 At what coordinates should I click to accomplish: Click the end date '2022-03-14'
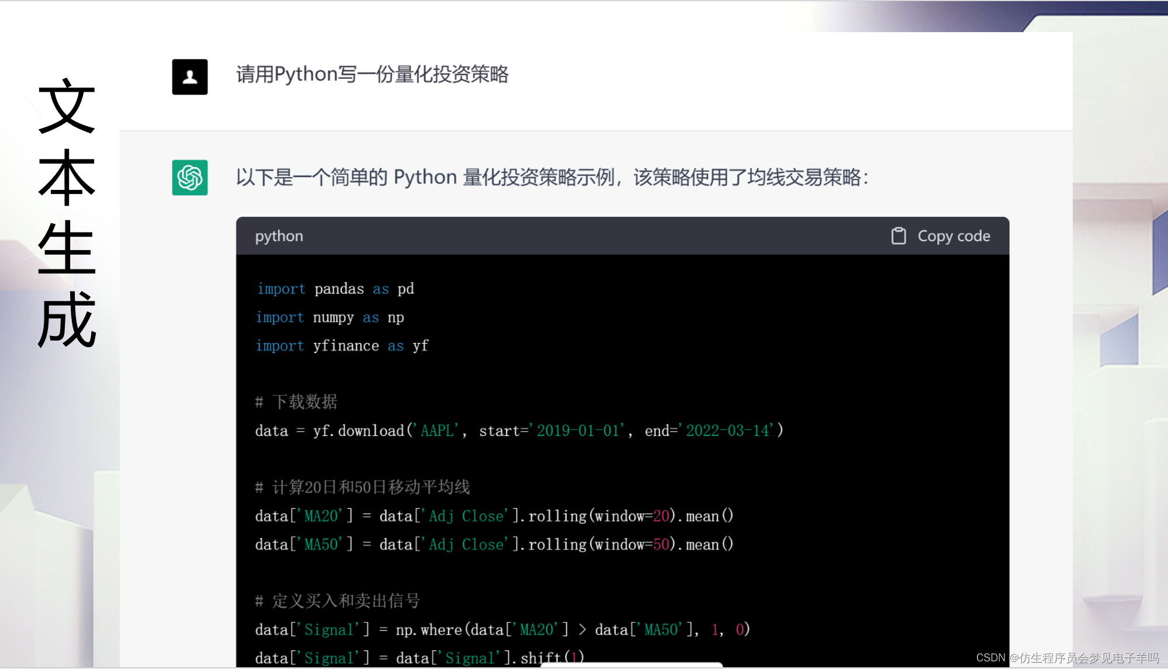tap(728, 431)
